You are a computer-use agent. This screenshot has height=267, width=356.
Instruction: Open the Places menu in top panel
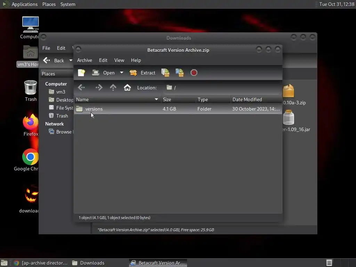pos(49,4)
